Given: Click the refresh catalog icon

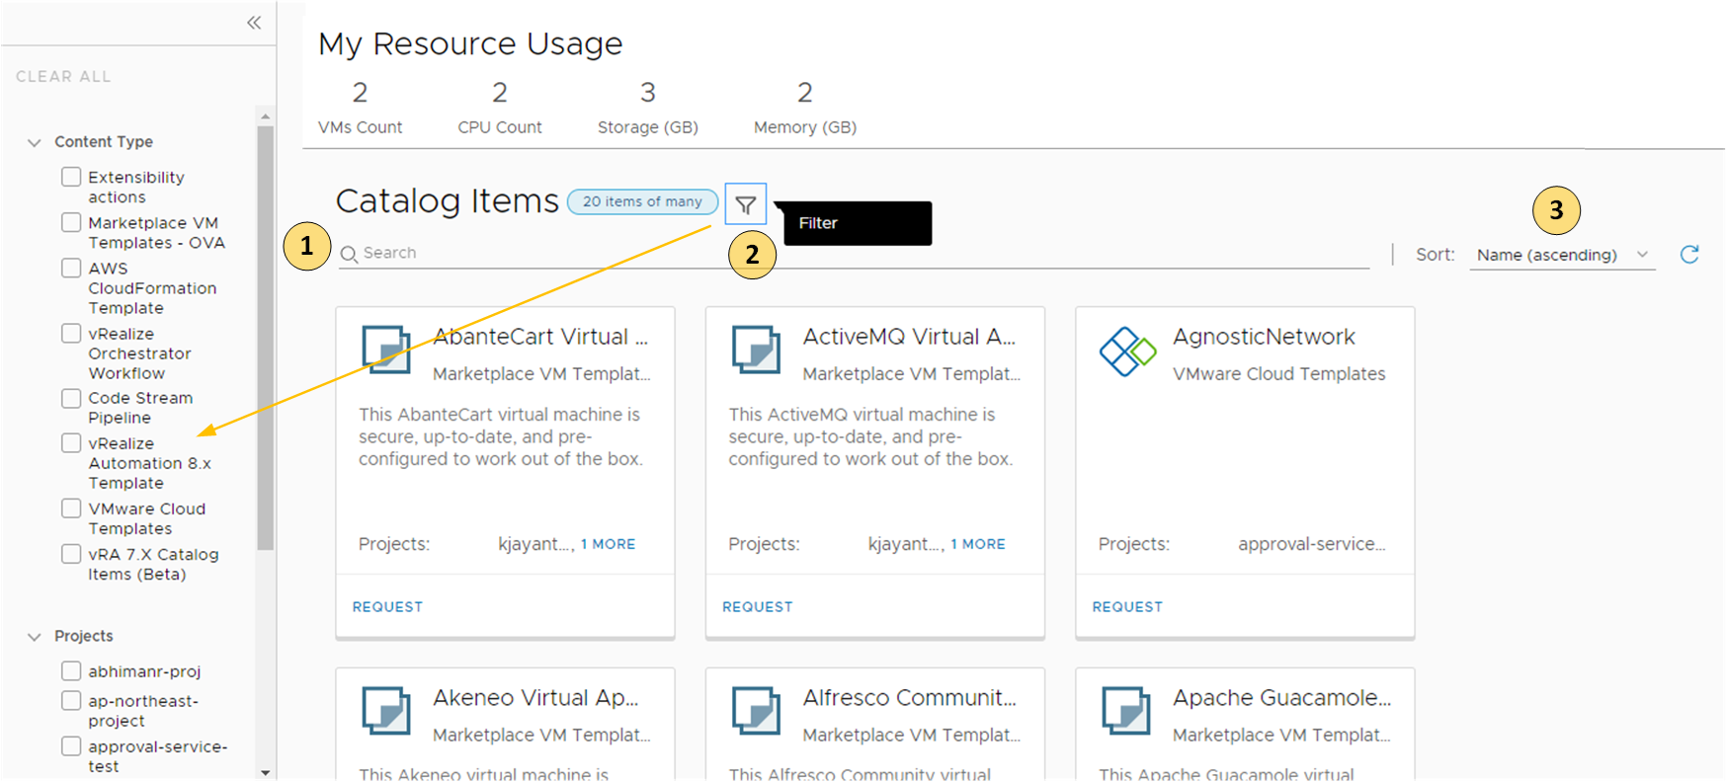Looking at the screenshot, I should tap(1689, 255).
